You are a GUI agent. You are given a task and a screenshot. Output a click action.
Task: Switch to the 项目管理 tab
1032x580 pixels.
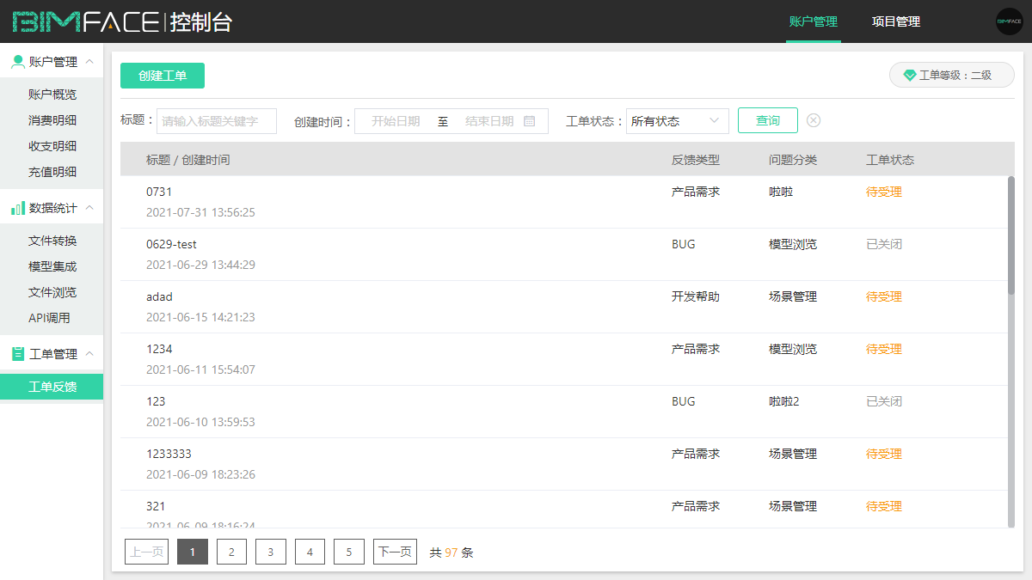(894, 21)
